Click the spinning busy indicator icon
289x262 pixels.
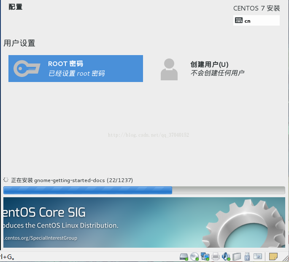[x=6, y=180]
